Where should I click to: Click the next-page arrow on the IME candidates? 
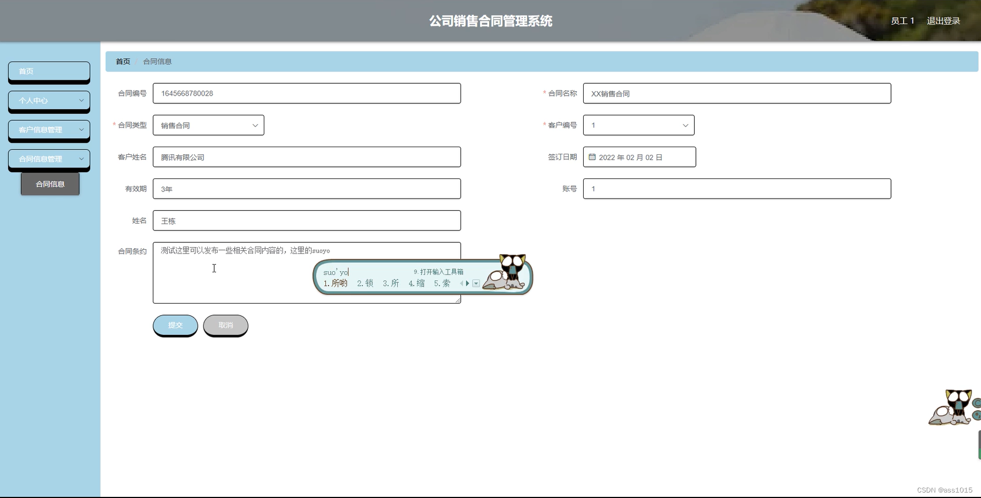pyautogui.click(x=467, y=283)
